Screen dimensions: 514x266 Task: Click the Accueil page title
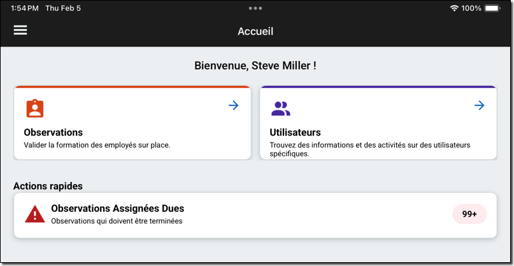[x=255, y=31]
